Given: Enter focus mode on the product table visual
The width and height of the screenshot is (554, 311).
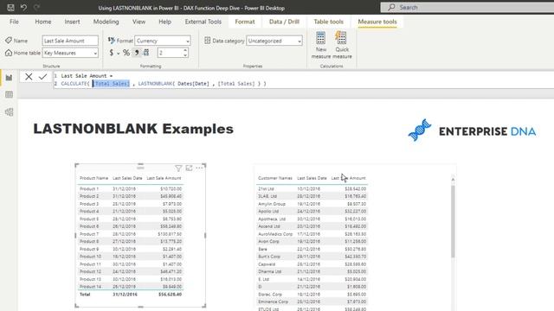Looking at the screenshot, I should pos(189,168).
